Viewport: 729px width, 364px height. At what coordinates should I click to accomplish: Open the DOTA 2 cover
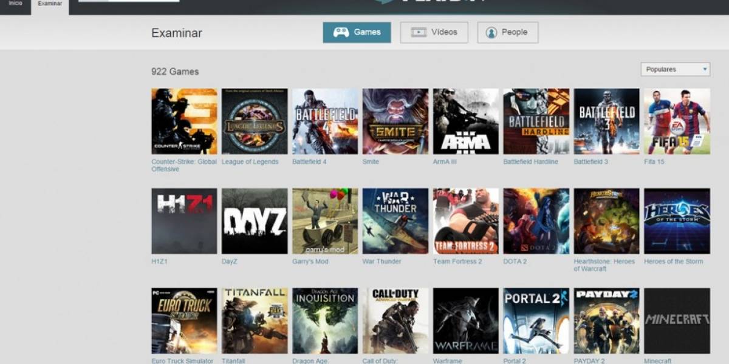tap(536, 221)
